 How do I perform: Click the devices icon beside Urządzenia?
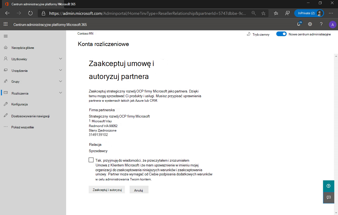coord(6,71)
